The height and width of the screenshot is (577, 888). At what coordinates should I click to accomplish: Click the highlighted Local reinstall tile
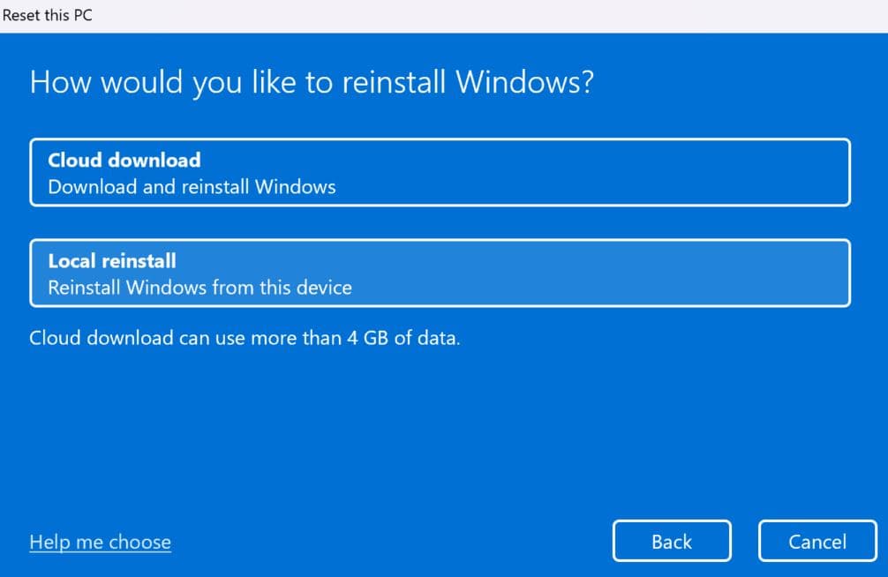tap(618, 273)
